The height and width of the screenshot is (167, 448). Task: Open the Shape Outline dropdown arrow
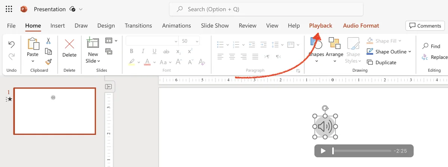(410, 52)
